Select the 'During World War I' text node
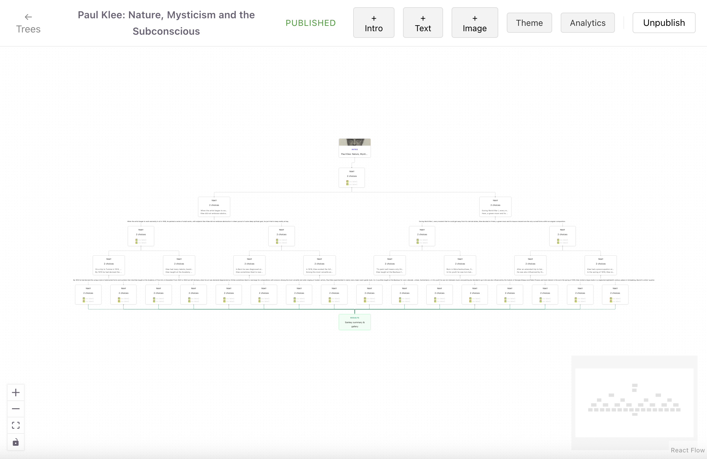707x459 pixels. click(x=495, y=207)
